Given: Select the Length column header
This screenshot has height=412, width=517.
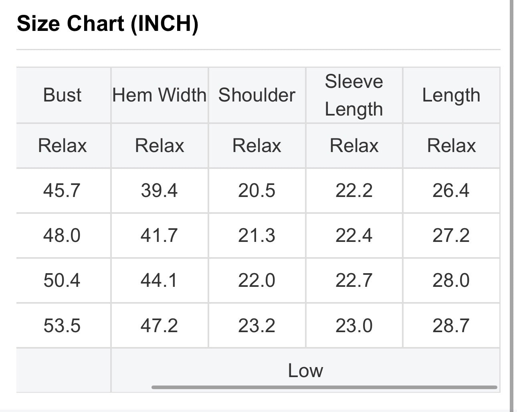Looking at the screenshot, I should tap(451, 95).
